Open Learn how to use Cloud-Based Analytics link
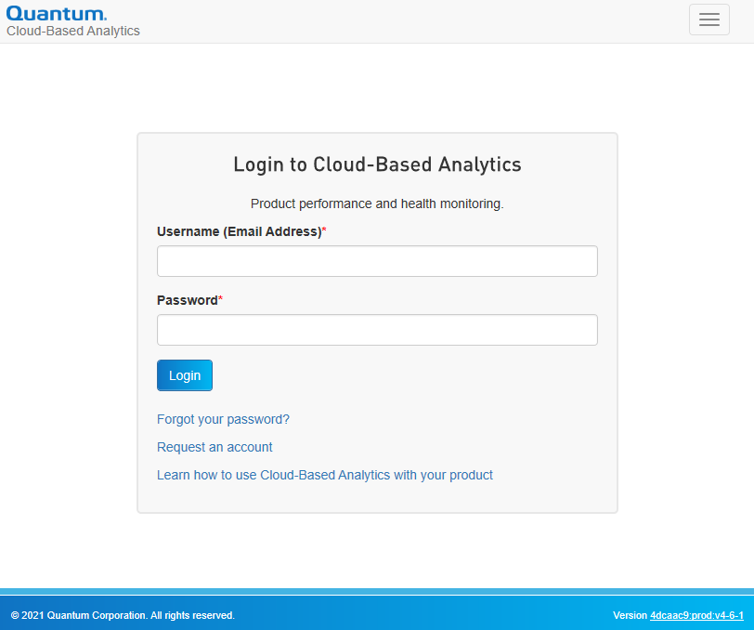Image resolution: width=754 pixels, height=630 pixels. tap(325, 476)
